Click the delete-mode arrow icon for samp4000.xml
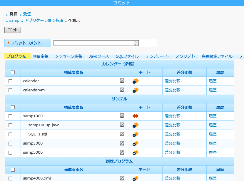The image size is (244, 181). (136, 178)
